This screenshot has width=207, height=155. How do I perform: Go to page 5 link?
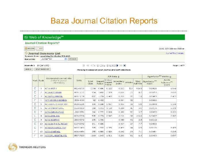point(108,65)
